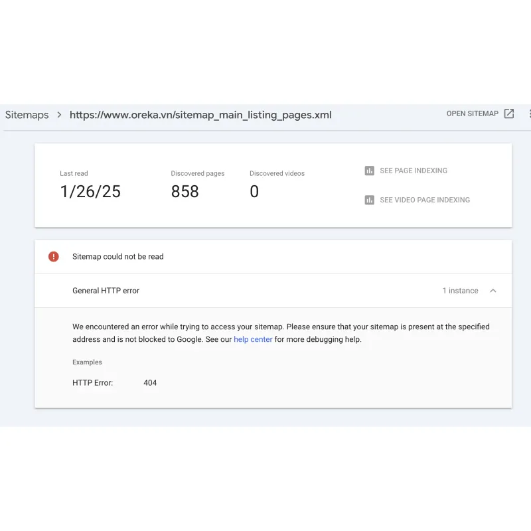Viewport: 531px width, 531px height.
Task: Open the help center link
Action: (x=253, y=339)
